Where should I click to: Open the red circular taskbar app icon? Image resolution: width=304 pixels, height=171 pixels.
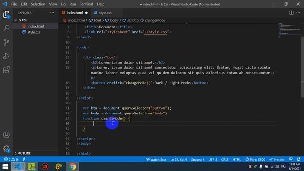click(45, 167)
